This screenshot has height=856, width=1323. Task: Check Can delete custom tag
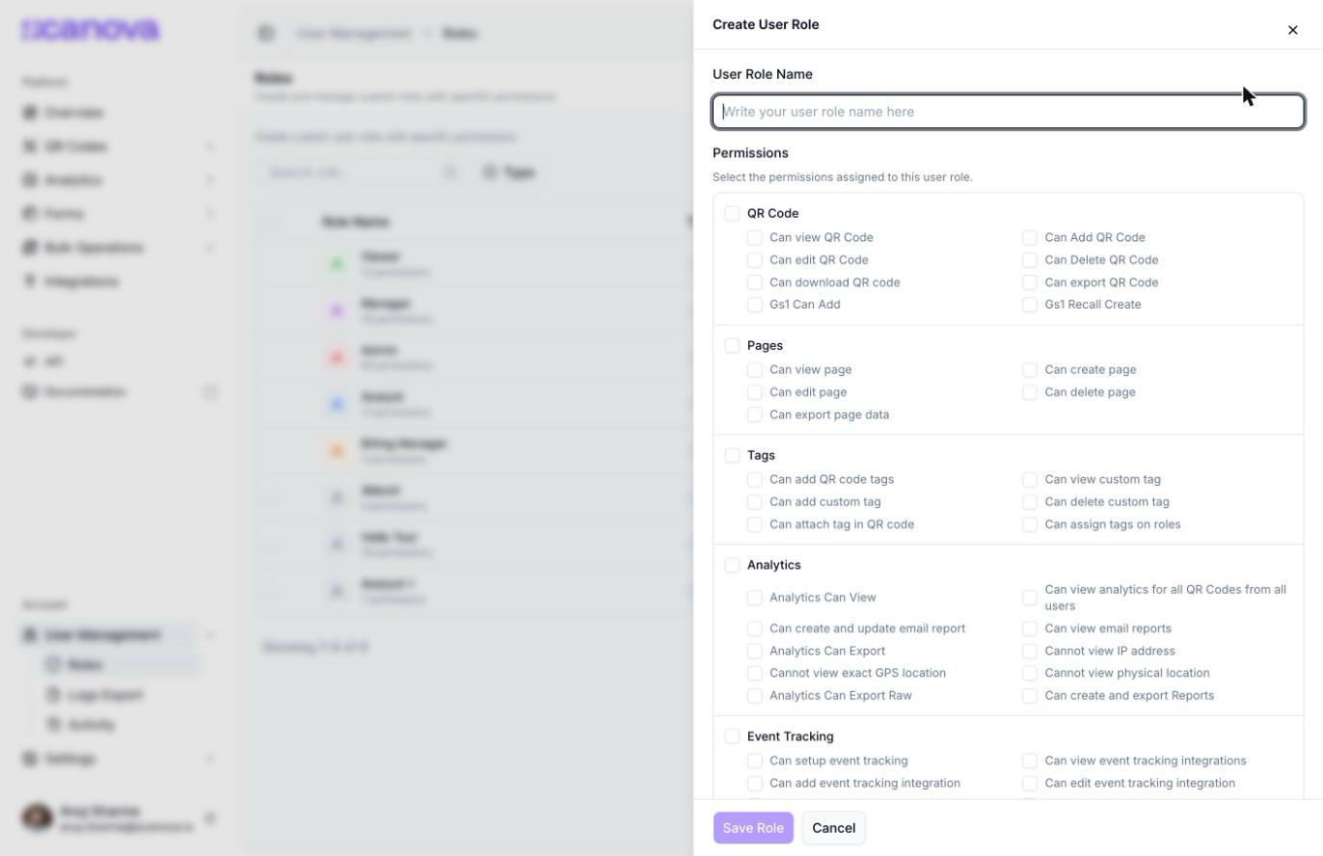click(1030, 502)
